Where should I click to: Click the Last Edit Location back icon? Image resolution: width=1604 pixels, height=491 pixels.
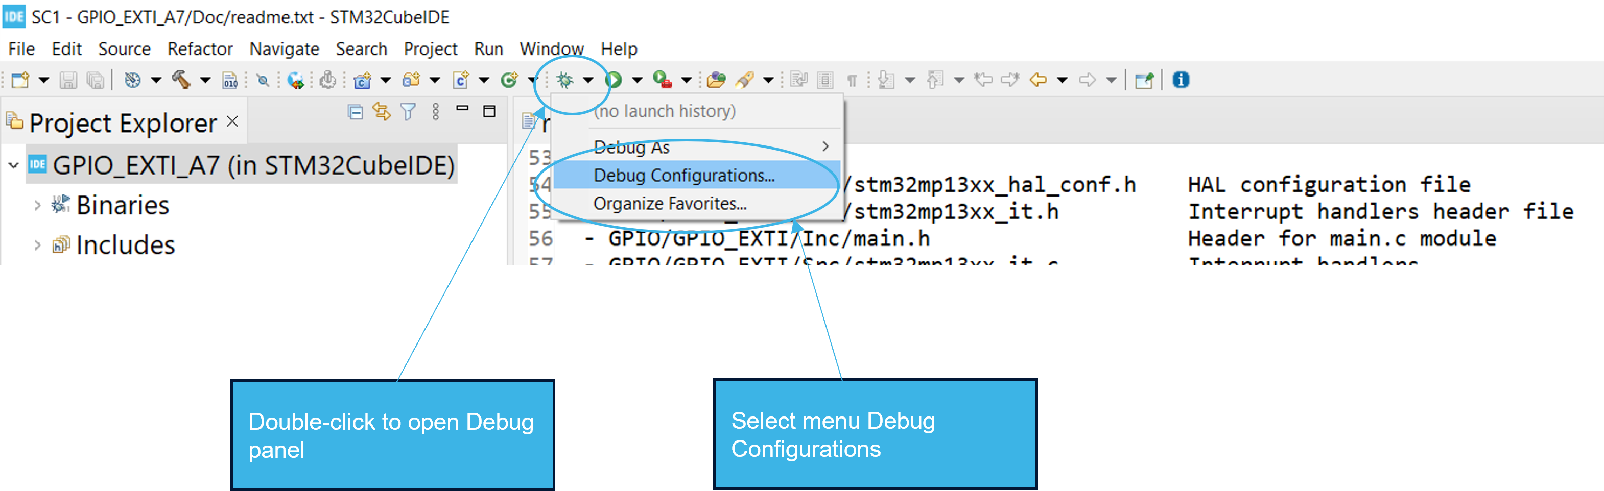click(x=983, y=80)
